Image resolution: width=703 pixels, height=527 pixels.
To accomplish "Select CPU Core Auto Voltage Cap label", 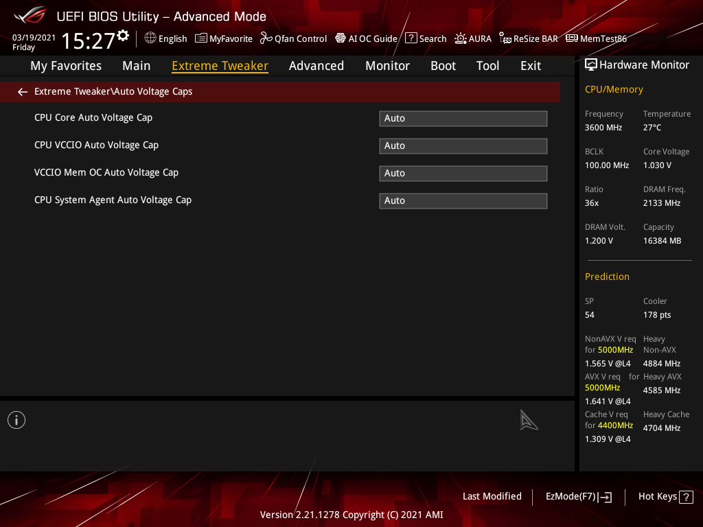I will 93,117.
